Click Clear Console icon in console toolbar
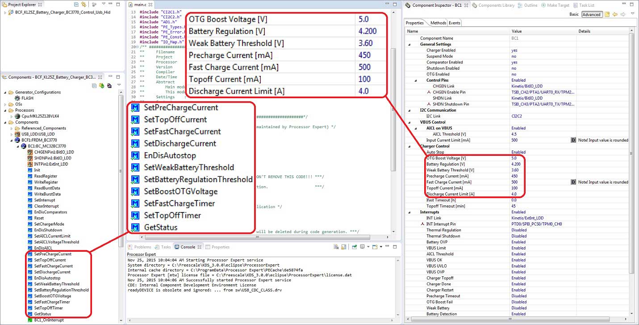 click(x=336, y=247)
